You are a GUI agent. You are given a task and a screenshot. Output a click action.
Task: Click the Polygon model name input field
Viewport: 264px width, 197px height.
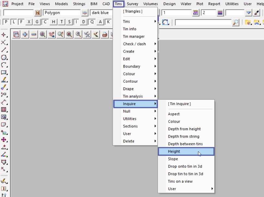click(x=62, y=13)
